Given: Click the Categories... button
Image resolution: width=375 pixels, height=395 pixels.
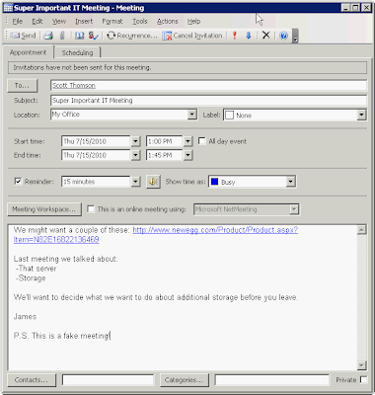Looking at the screenshot, I should click(185, 380).
